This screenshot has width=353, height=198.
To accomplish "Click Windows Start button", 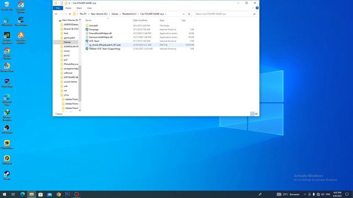I will 4,194.
